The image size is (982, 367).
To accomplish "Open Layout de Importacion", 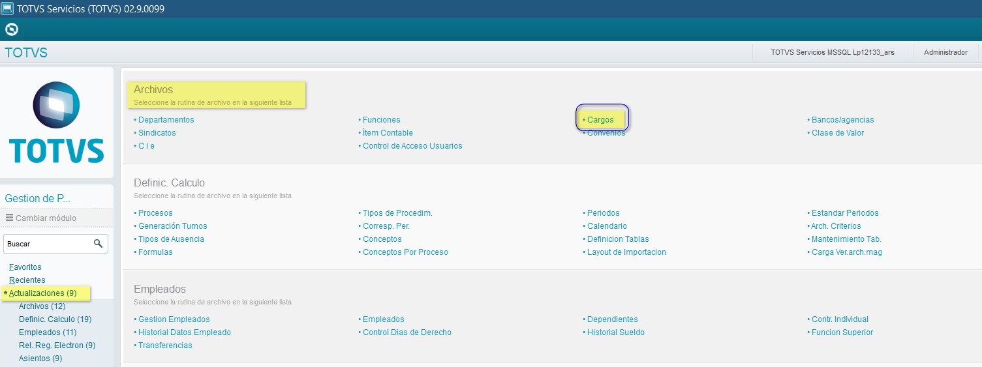I will point(626,252).
